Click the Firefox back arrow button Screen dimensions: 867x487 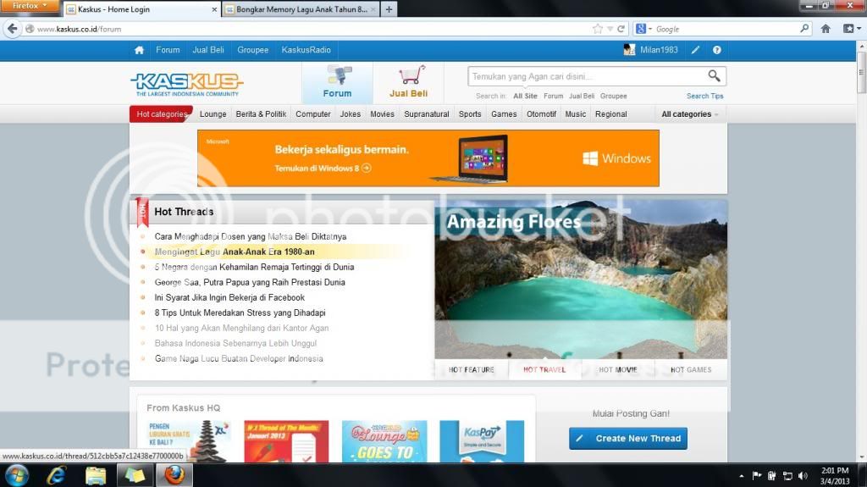click(x=12, y=29)
